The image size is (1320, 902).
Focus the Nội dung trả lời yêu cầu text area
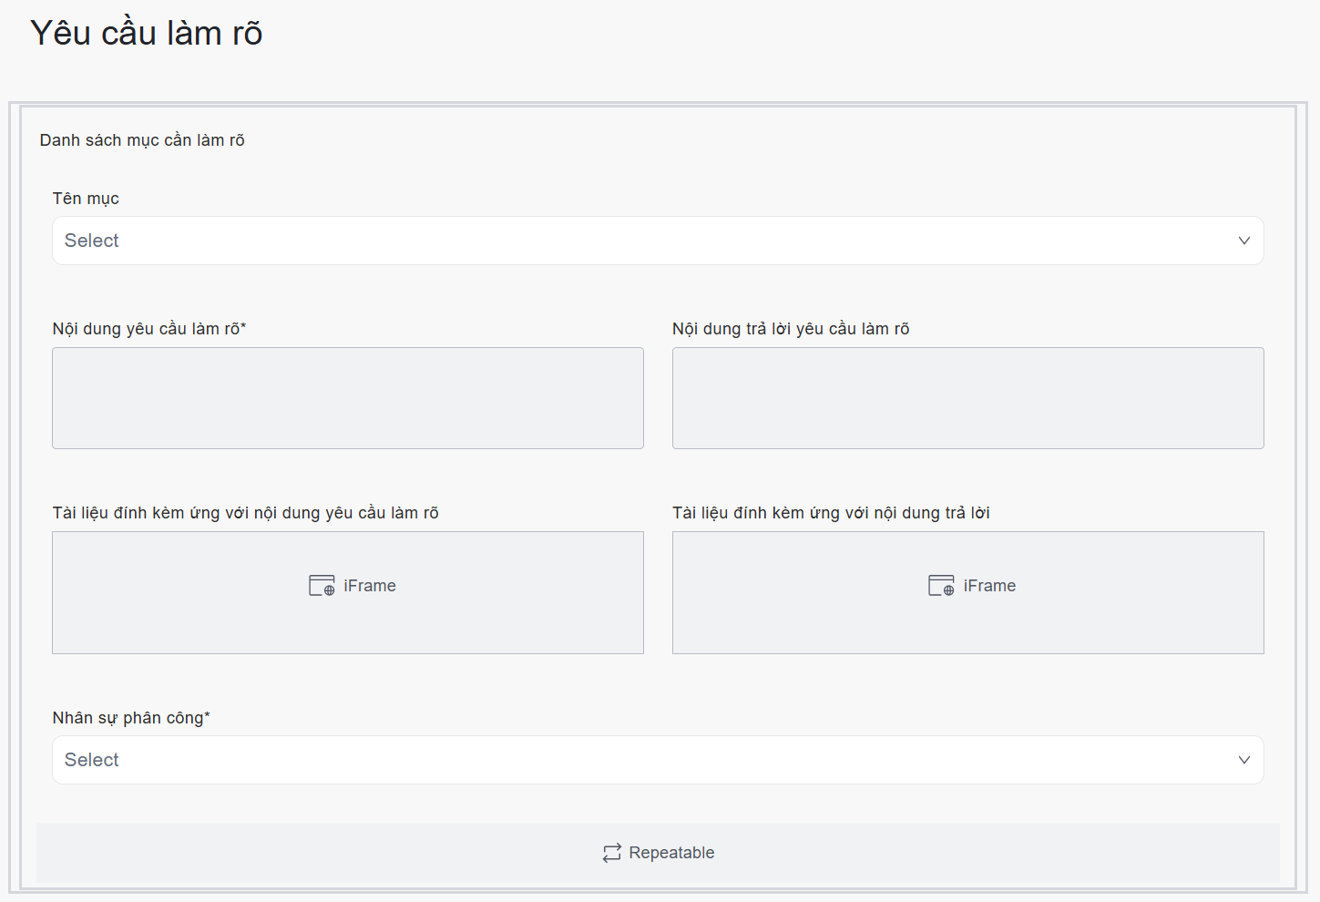[x=967, y=398]
